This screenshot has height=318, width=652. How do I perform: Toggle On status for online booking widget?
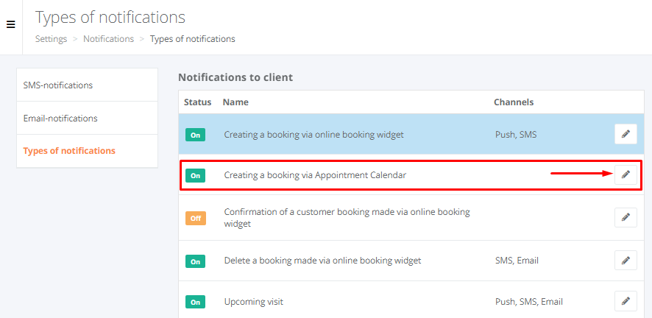point(196,135)
